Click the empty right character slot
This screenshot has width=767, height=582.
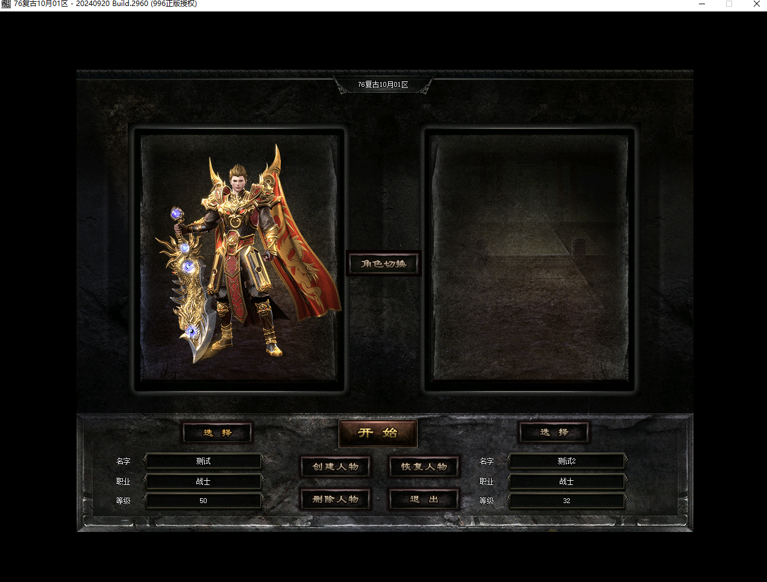point(530,258)
